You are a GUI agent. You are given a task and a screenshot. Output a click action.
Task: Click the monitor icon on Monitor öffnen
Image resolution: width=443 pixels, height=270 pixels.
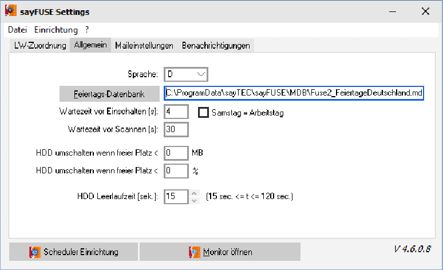195,252
